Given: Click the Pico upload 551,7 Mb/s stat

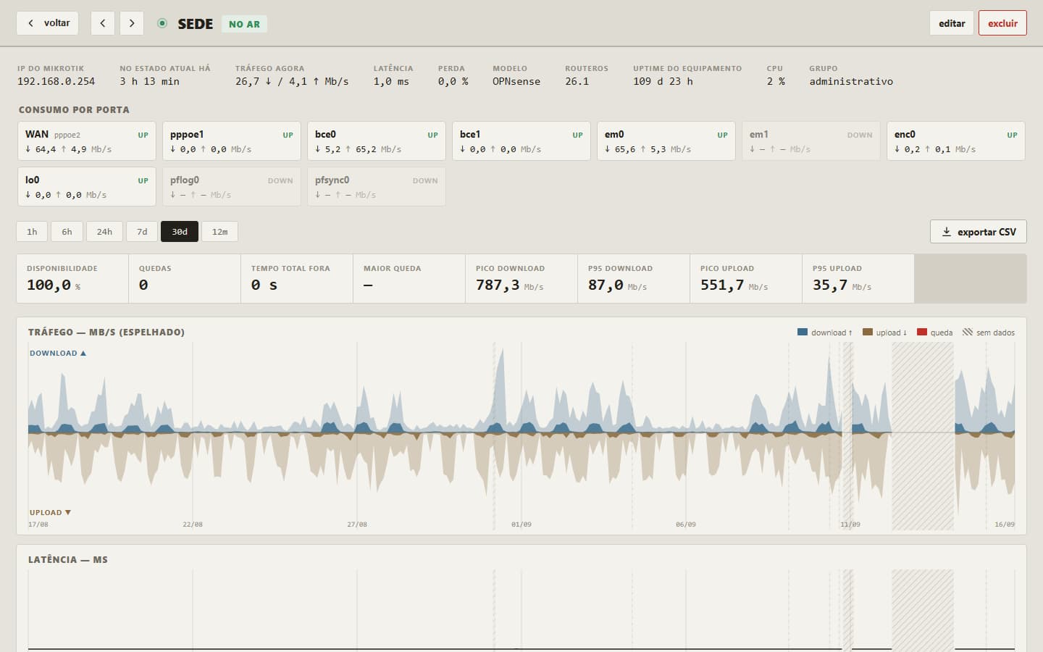Looking at the screenshot, I should pos(746,278).
